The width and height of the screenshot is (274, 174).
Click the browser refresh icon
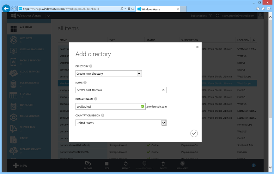[x=133, y=9]
